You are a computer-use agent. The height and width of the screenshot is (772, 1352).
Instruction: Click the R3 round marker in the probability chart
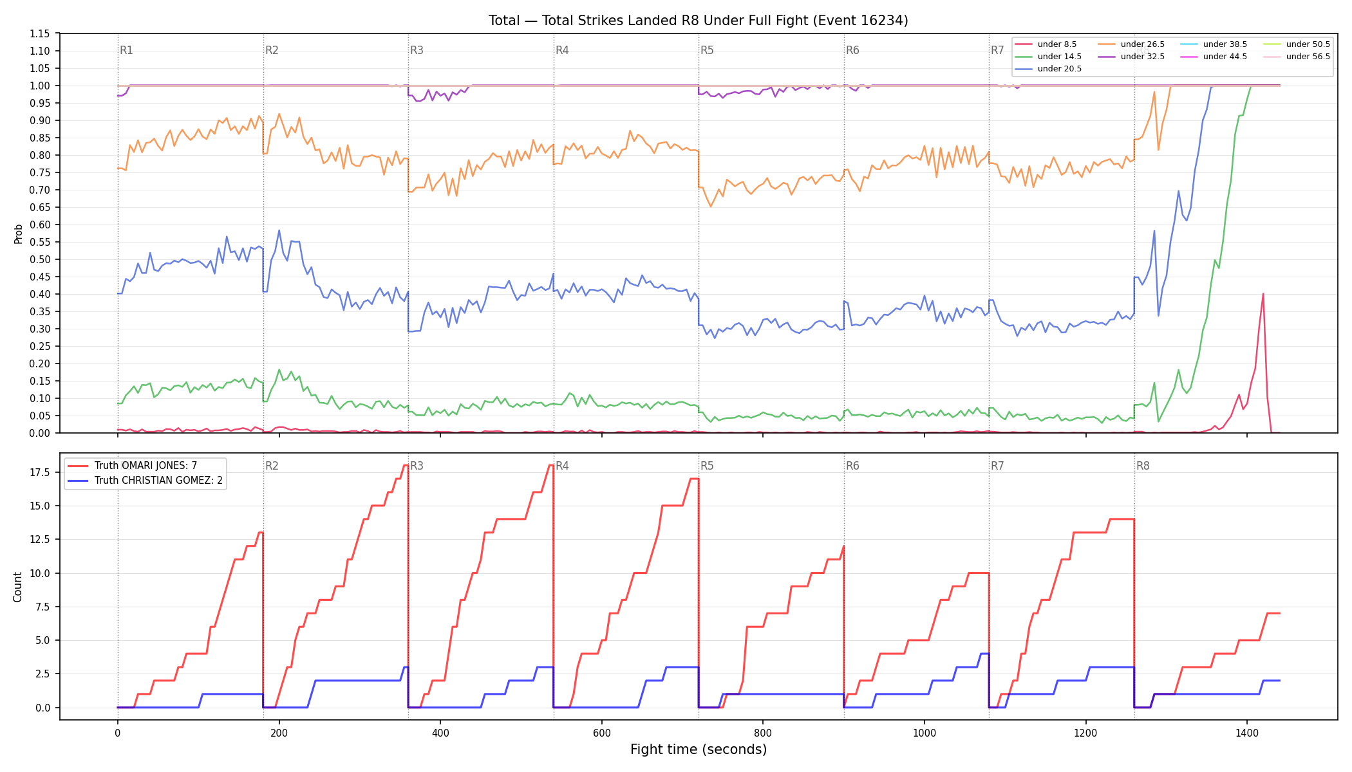tap(417, 50)
